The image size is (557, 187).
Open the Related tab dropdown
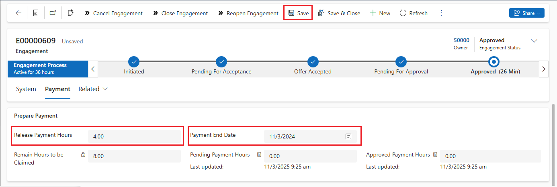click(93, 89)
